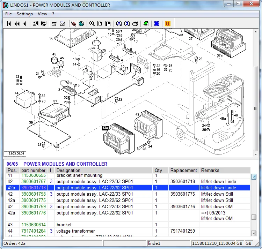Viewport: 262px width, 249px height.
Task: Open the File menu
Action: [x=8, y=14]
